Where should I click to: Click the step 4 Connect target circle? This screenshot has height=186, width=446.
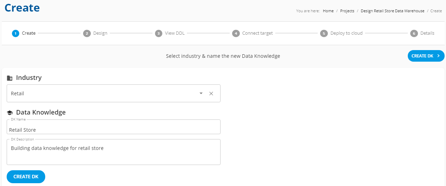(x=236, y=33)
